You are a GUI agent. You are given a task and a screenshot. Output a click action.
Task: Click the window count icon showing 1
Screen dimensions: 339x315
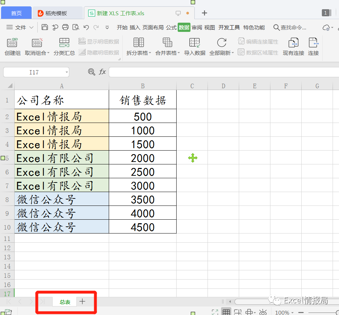[327, 13]
